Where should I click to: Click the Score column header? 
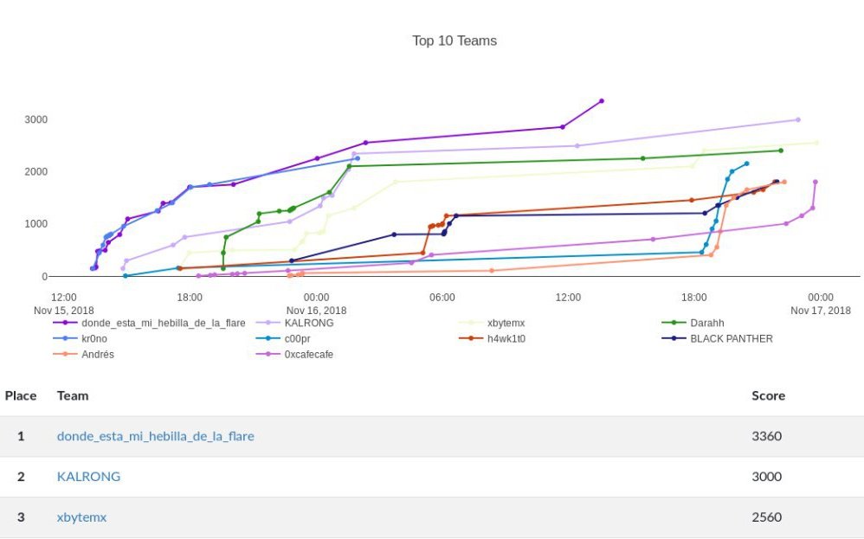coord(768,396)
